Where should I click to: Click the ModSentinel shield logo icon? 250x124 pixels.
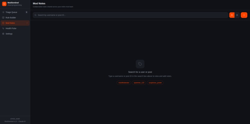[x=4, y=4]
